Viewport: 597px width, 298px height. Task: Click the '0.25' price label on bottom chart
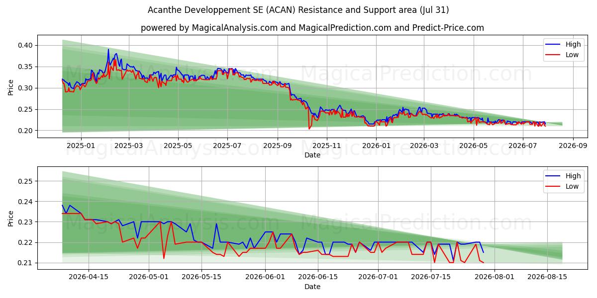[25, 181]
